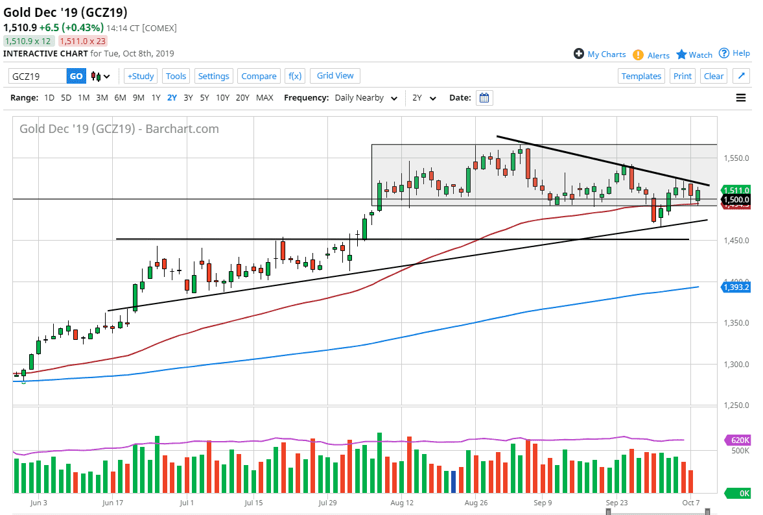
Task: Enable the MAX range view
Action: [264, 97]
